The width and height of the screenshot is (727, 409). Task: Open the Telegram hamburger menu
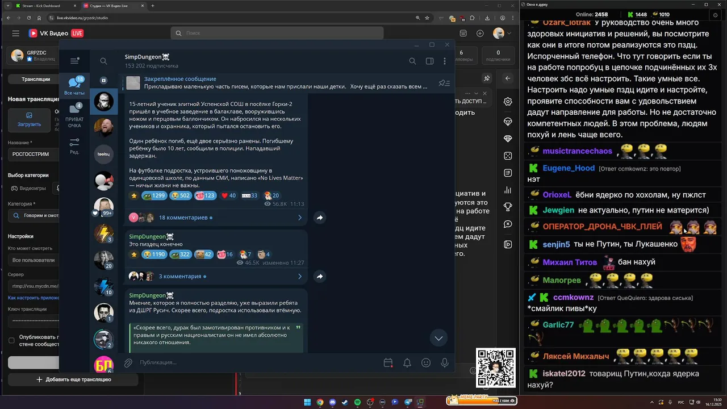click(x=74, y=61)
